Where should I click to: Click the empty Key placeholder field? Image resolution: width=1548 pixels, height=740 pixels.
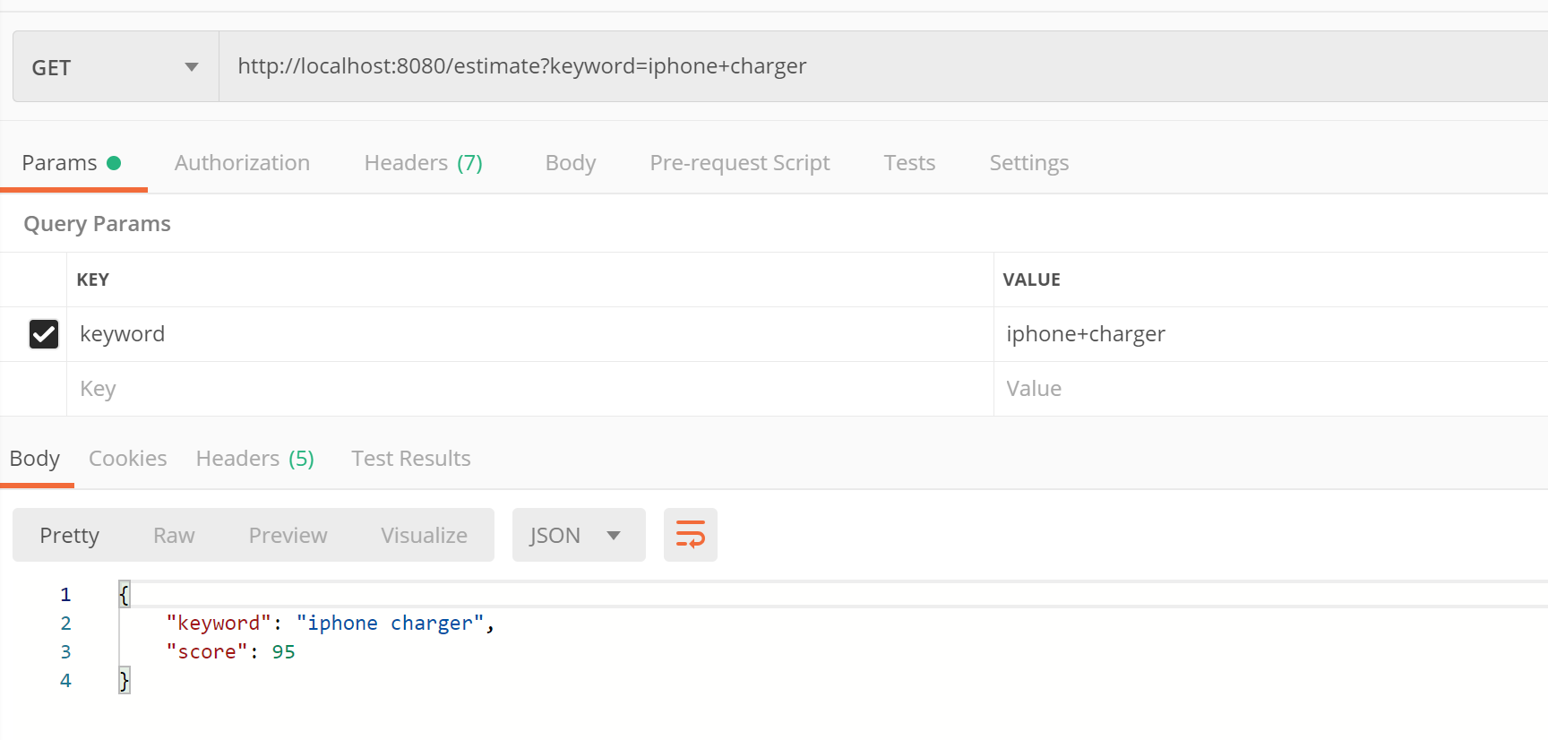point(530,389)
